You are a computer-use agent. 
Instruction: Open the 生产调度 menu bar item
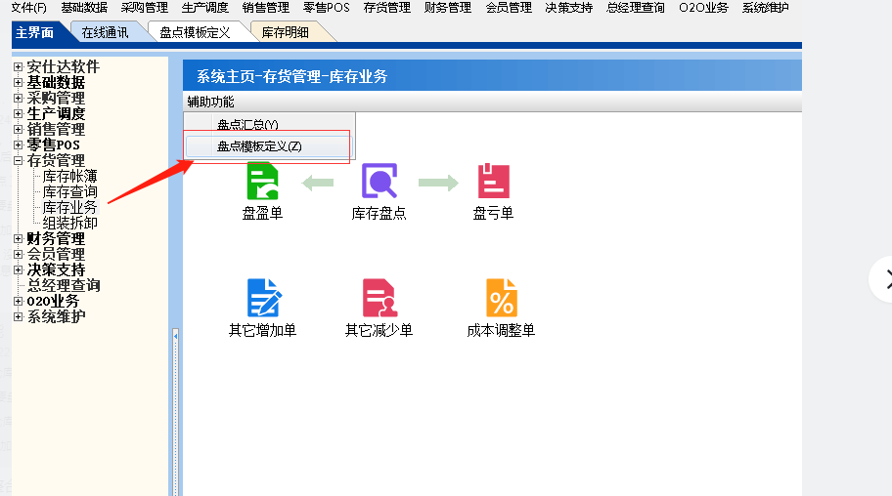click(204, 8)
